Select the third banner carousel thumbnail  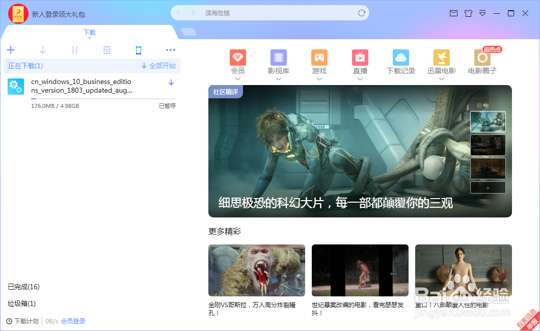(x=488, y=168)
